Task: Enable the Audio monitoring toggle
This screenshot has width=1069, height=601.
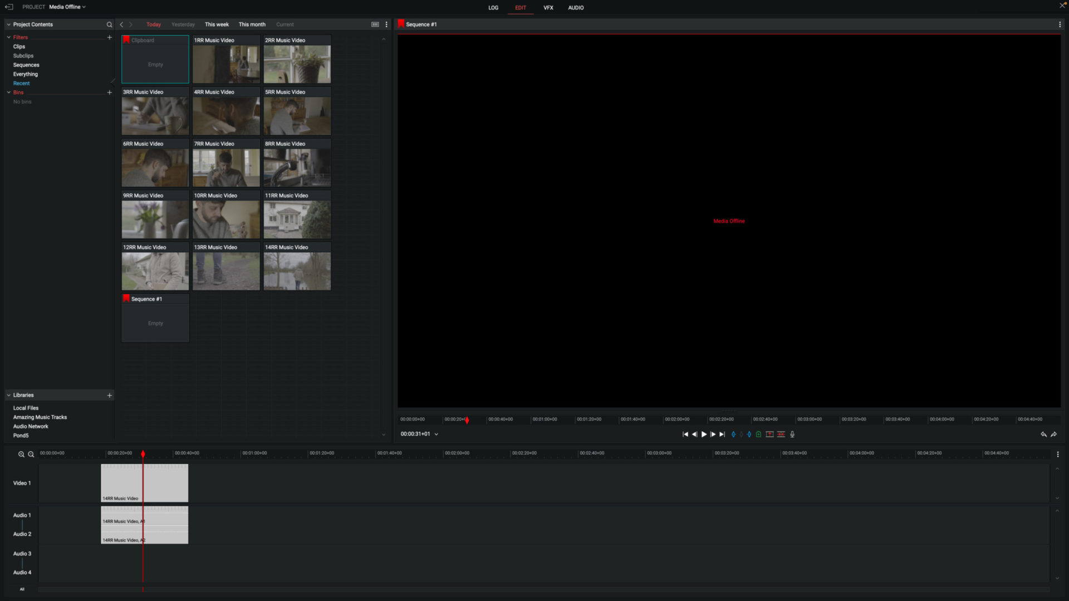Action: click(x=792, y=433)
